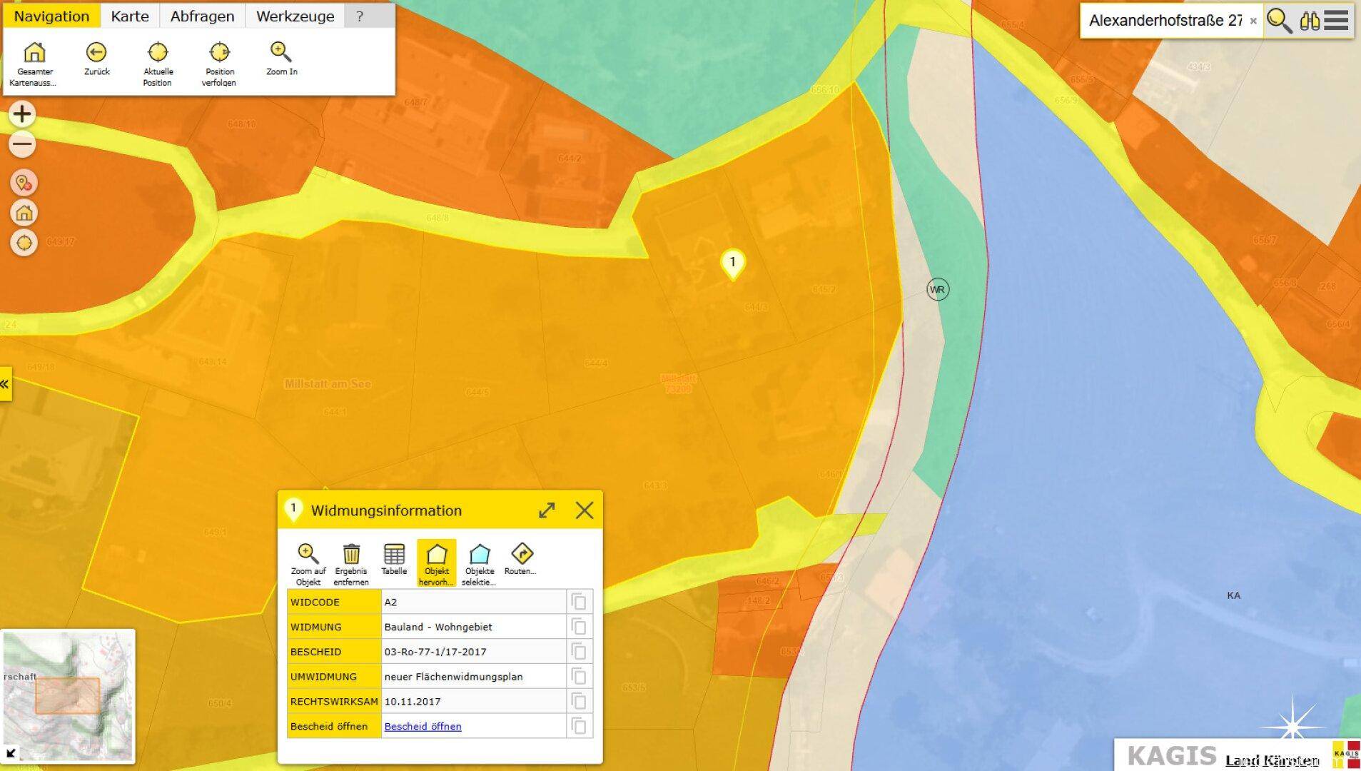Image resolution: width=1361 pixels, height=771 pixels.
Task: Click the overview minimap thumbnail
Action: tap(68, 695)
